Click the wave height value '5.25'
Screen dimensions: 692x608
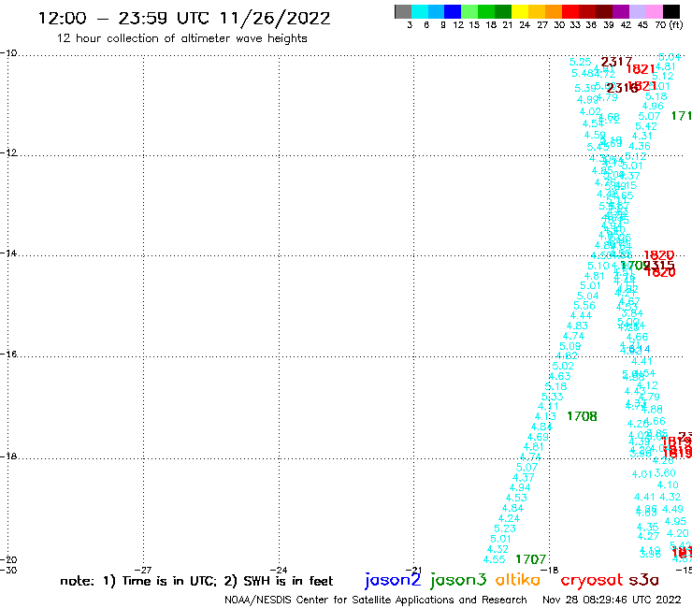point(580,63)
